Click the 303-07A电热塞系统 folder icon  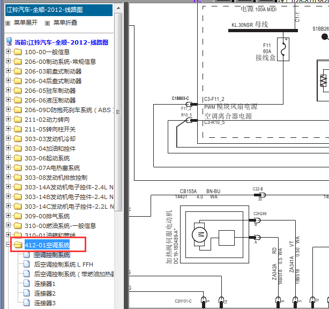(18, 168)
